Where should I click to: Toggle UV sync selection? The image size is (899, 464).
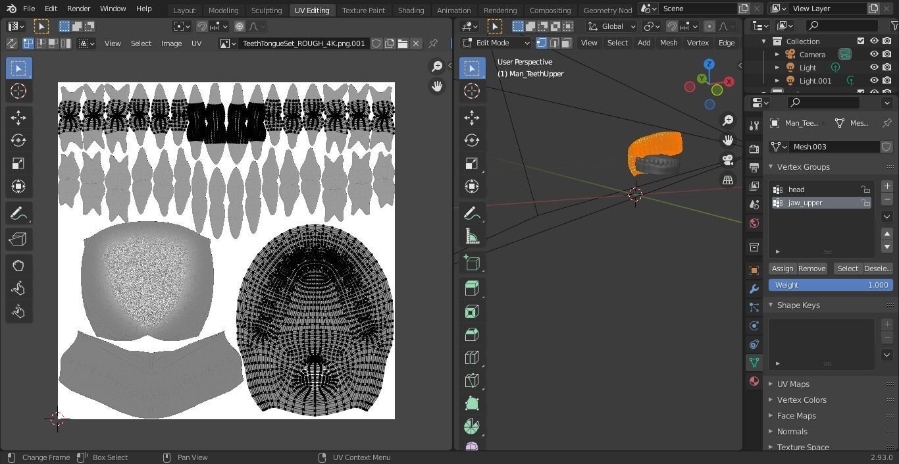point(12,43)
